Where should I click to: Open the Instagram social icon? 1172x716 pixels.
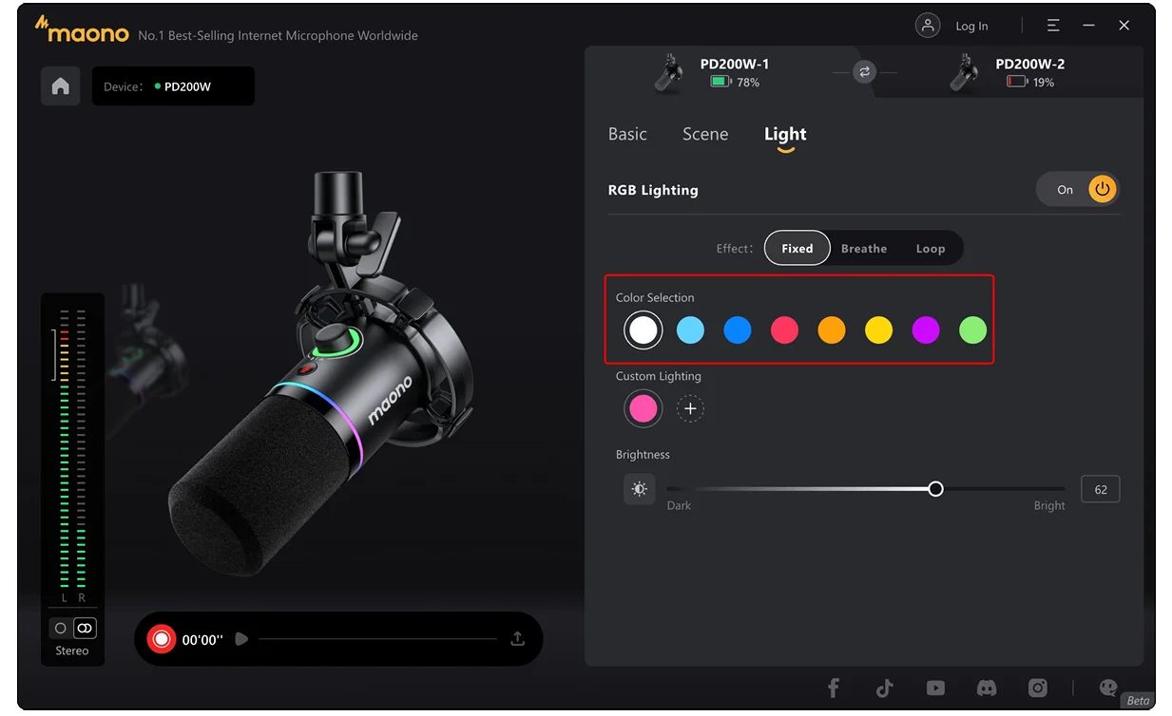(1037, 688)
